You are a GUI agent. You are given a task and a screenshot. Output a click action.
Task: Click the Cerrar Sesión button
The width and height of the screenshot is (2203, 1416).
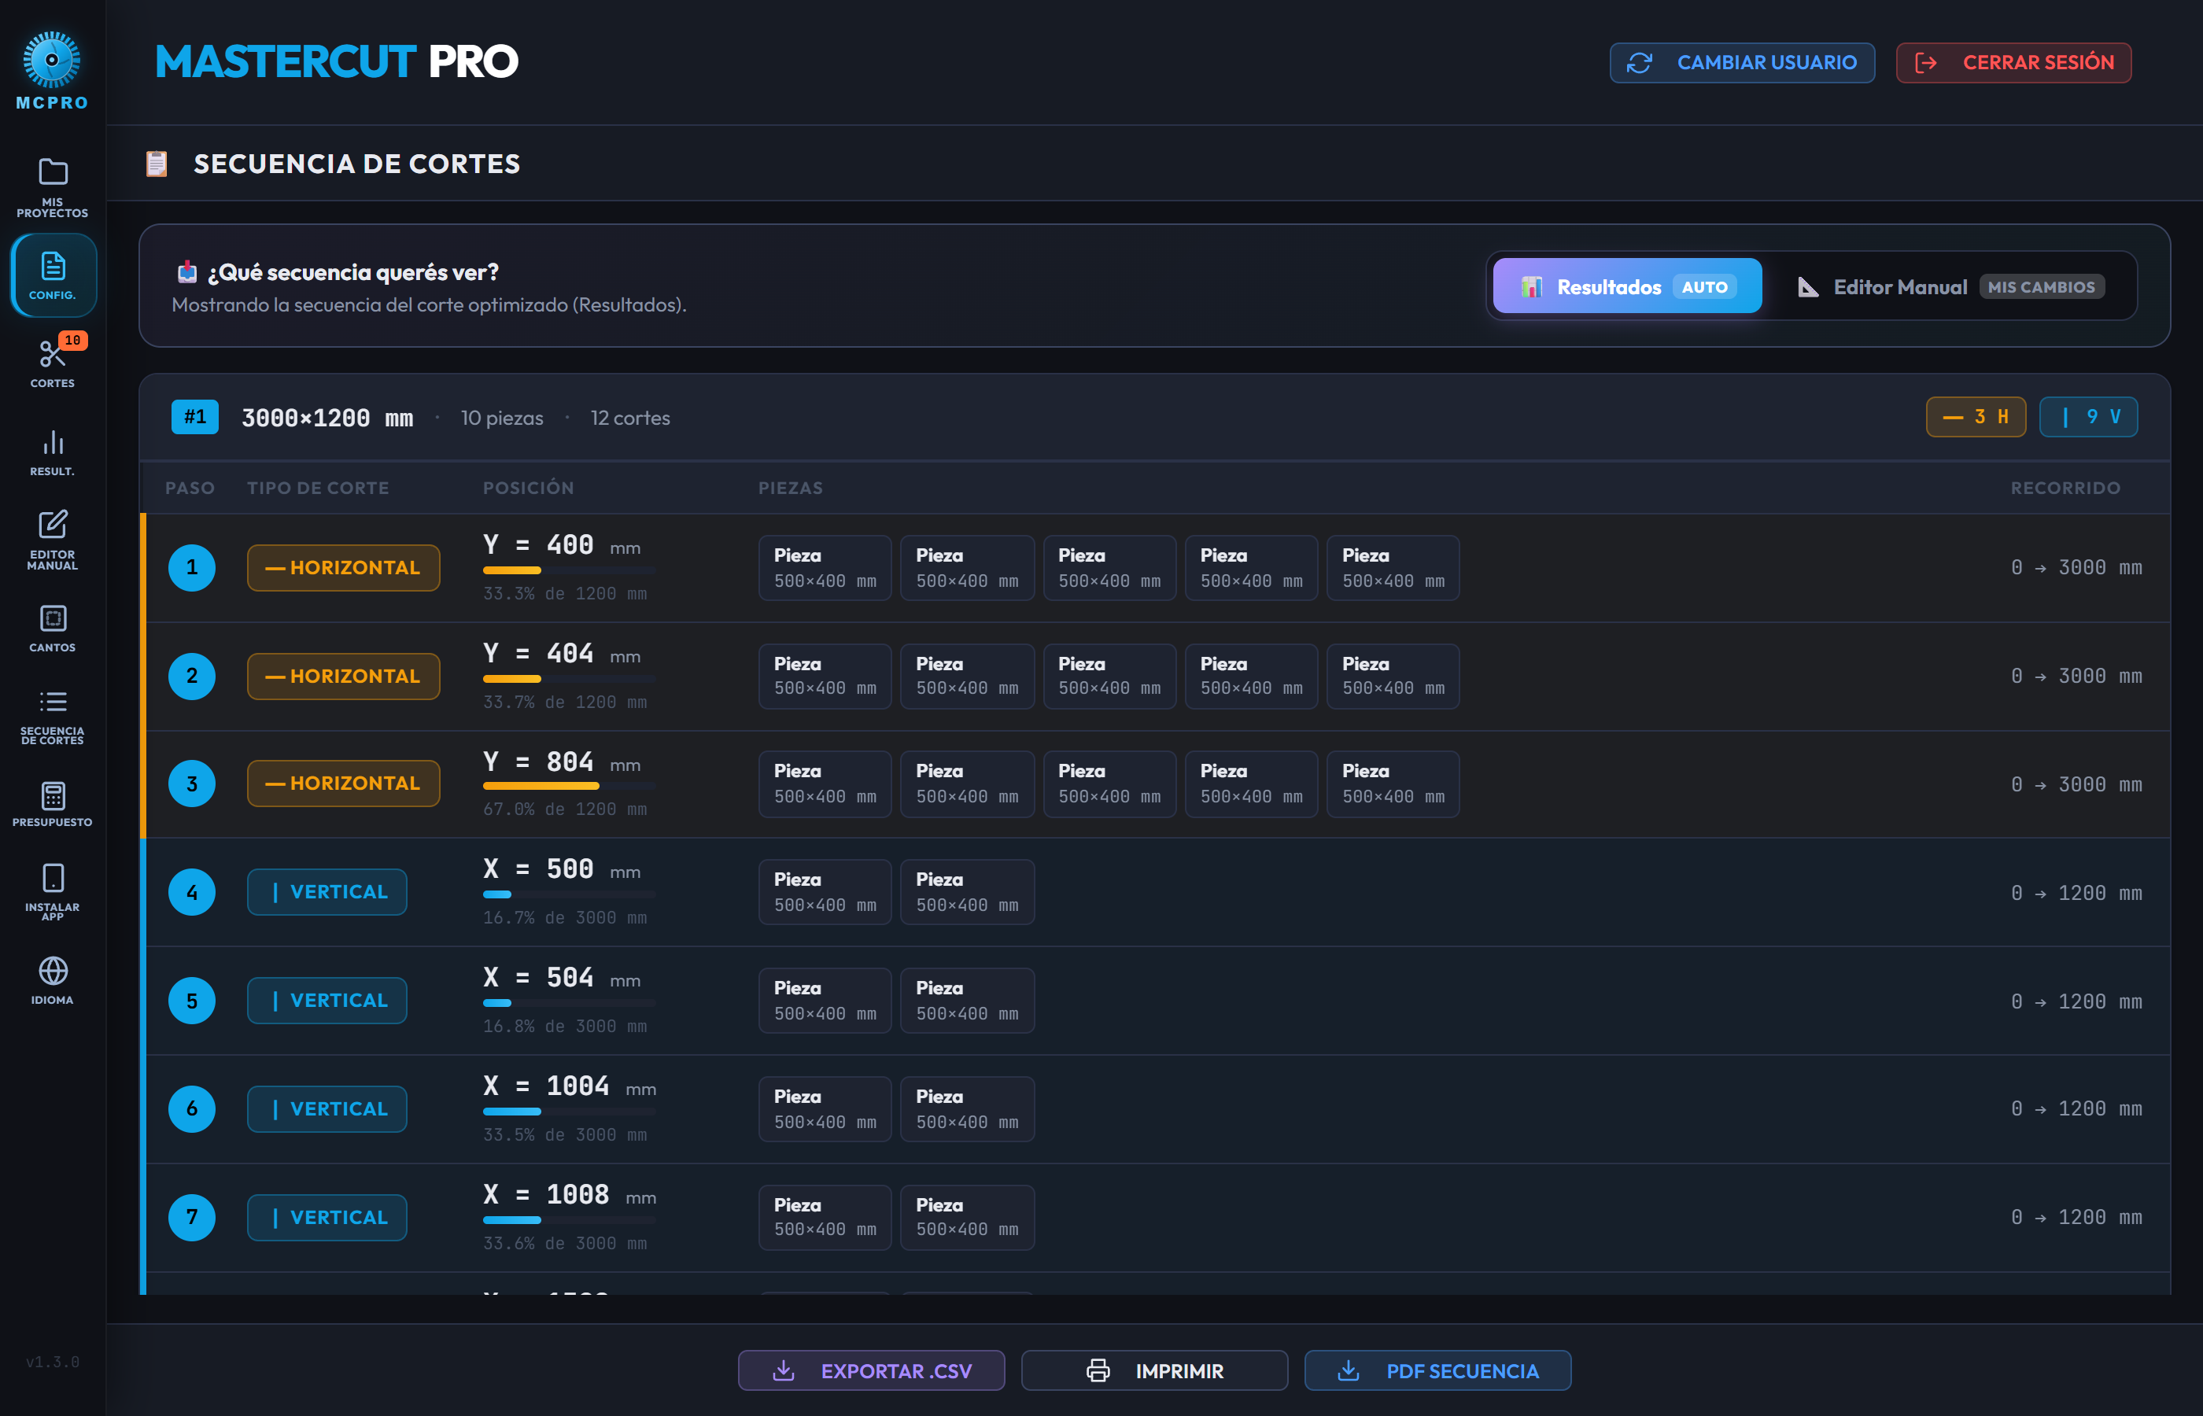click(x=2013, y=62)
